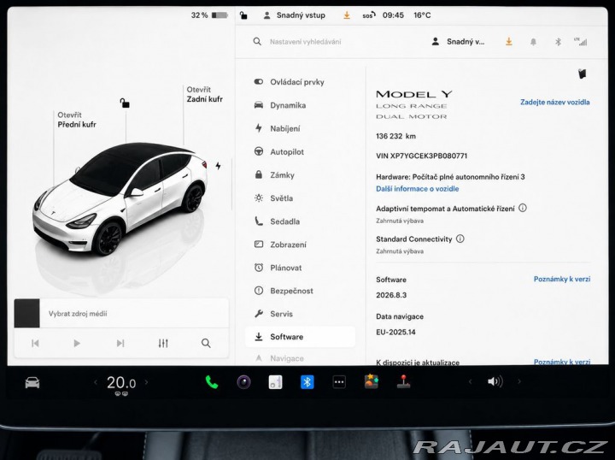Lower volume with left arrow
The height and width of the screenshot is (460, 615).
coord(471,381)
